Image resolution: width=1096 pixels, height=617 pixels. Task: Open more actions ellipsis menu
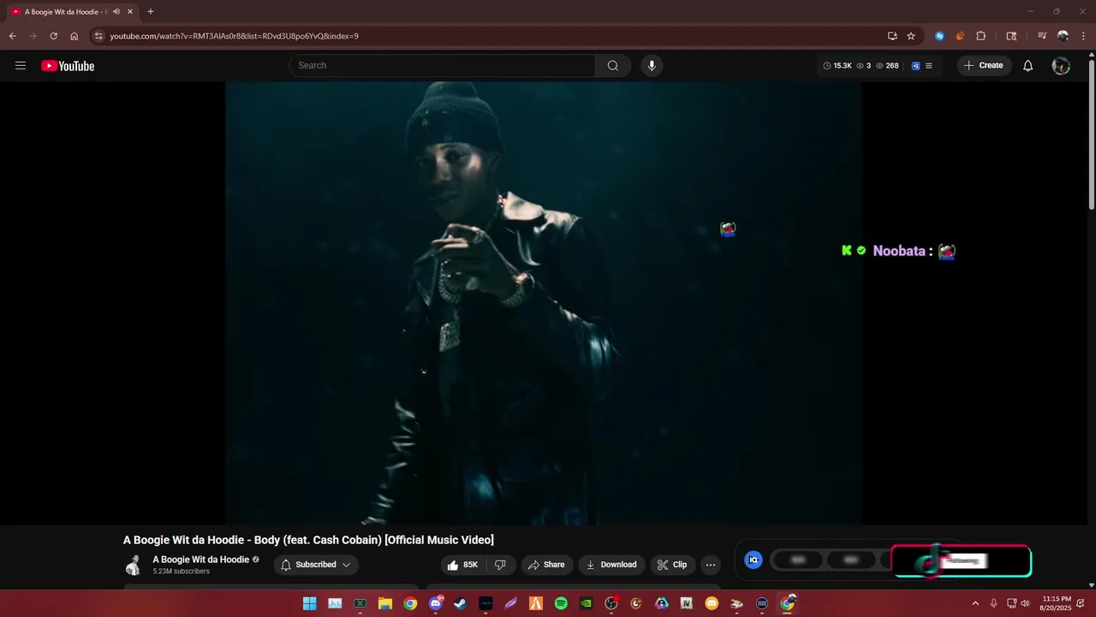pyautogui.click(x=711, y=565)
